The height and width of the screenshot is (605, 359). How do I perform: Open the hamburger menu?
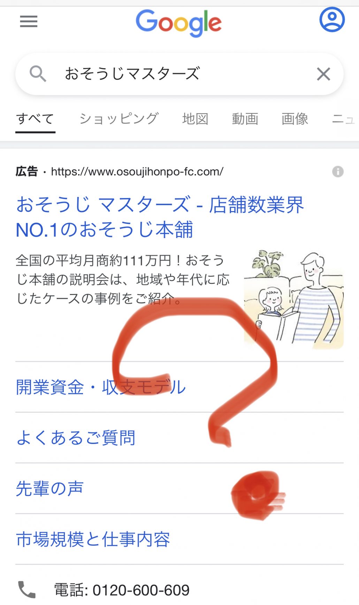[29, 22]
